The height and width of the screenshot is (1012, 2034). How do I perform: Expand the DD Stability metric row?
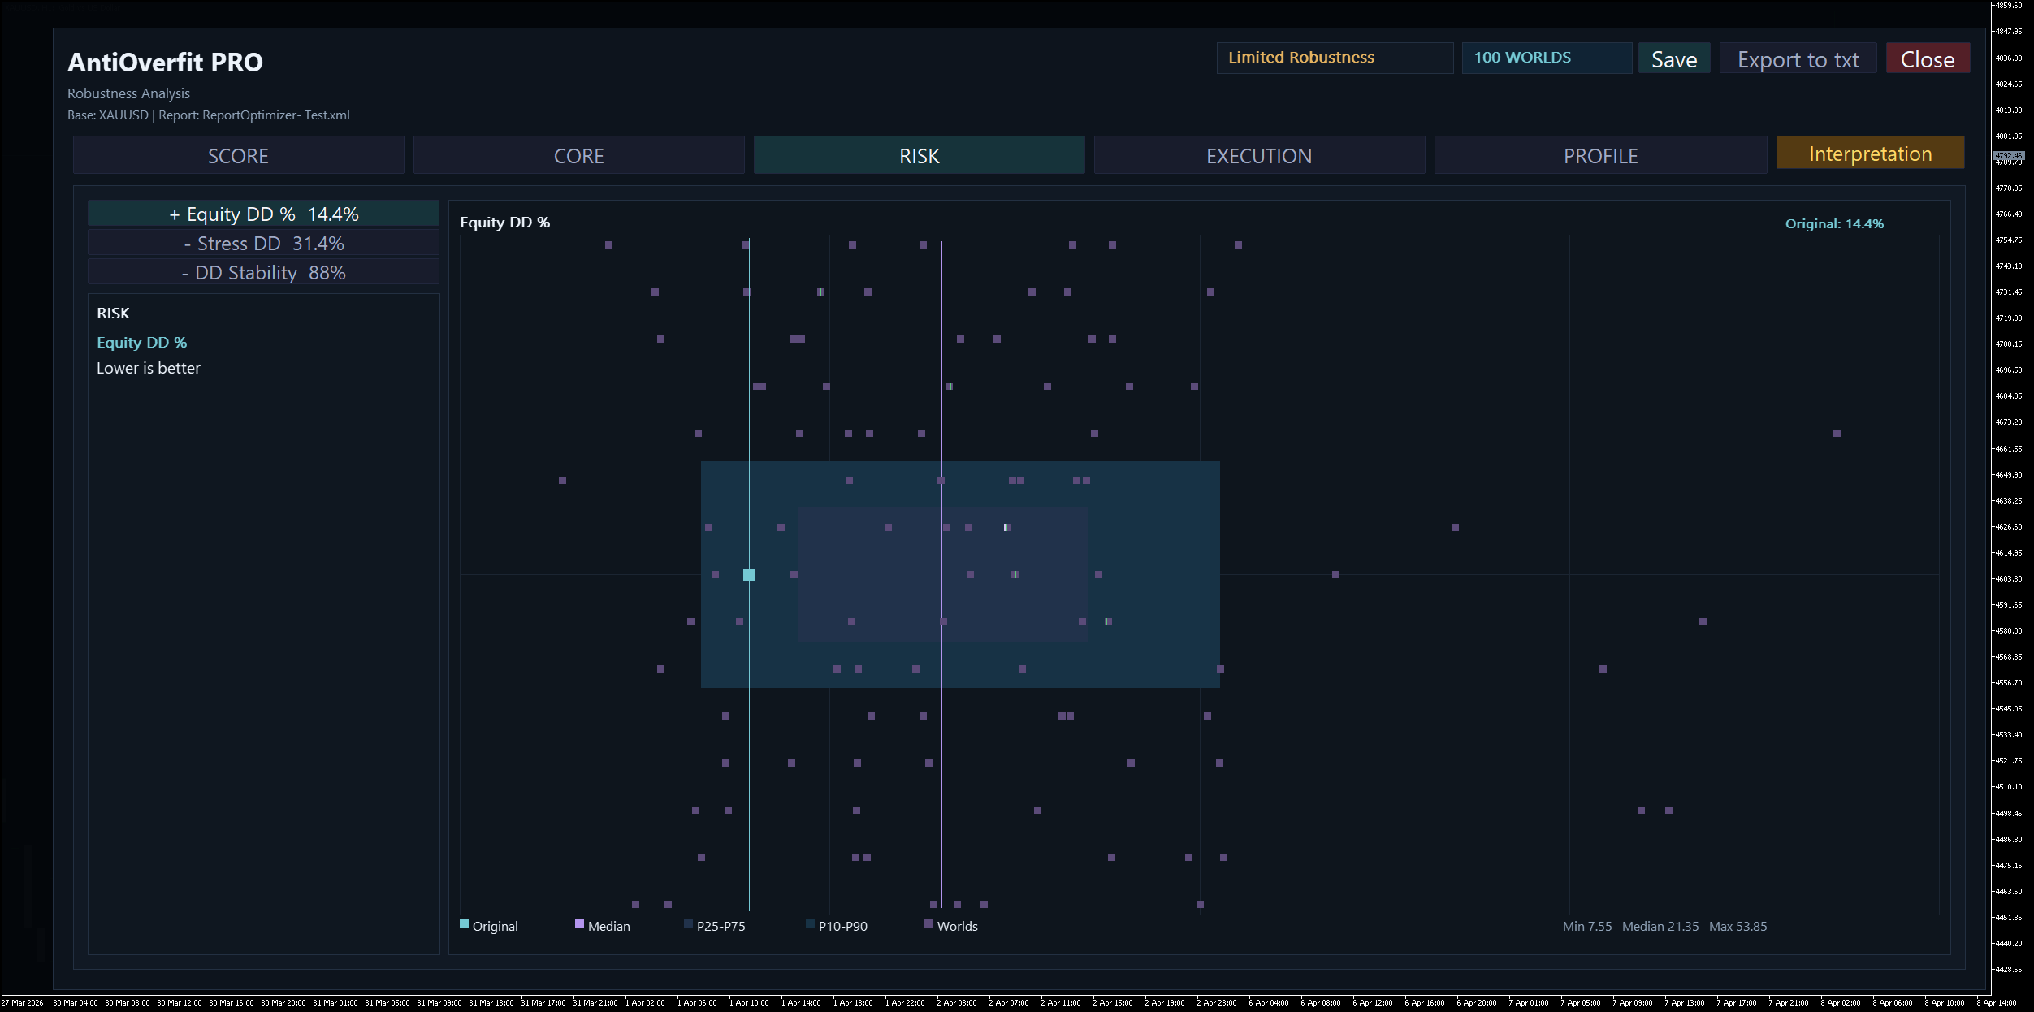point(263,273)
